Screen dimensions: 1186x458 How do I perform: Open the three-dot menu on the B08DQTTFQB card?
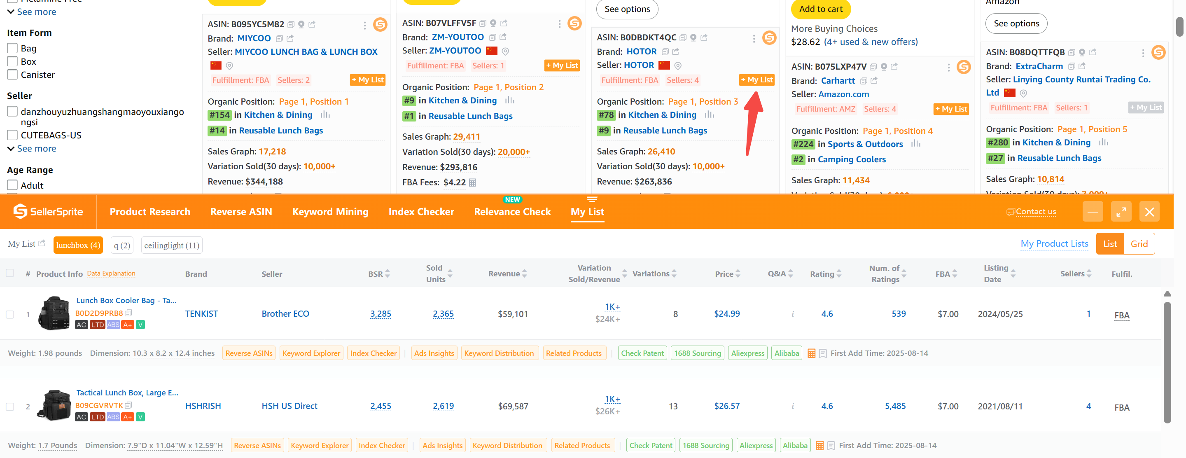(1143, 54)
